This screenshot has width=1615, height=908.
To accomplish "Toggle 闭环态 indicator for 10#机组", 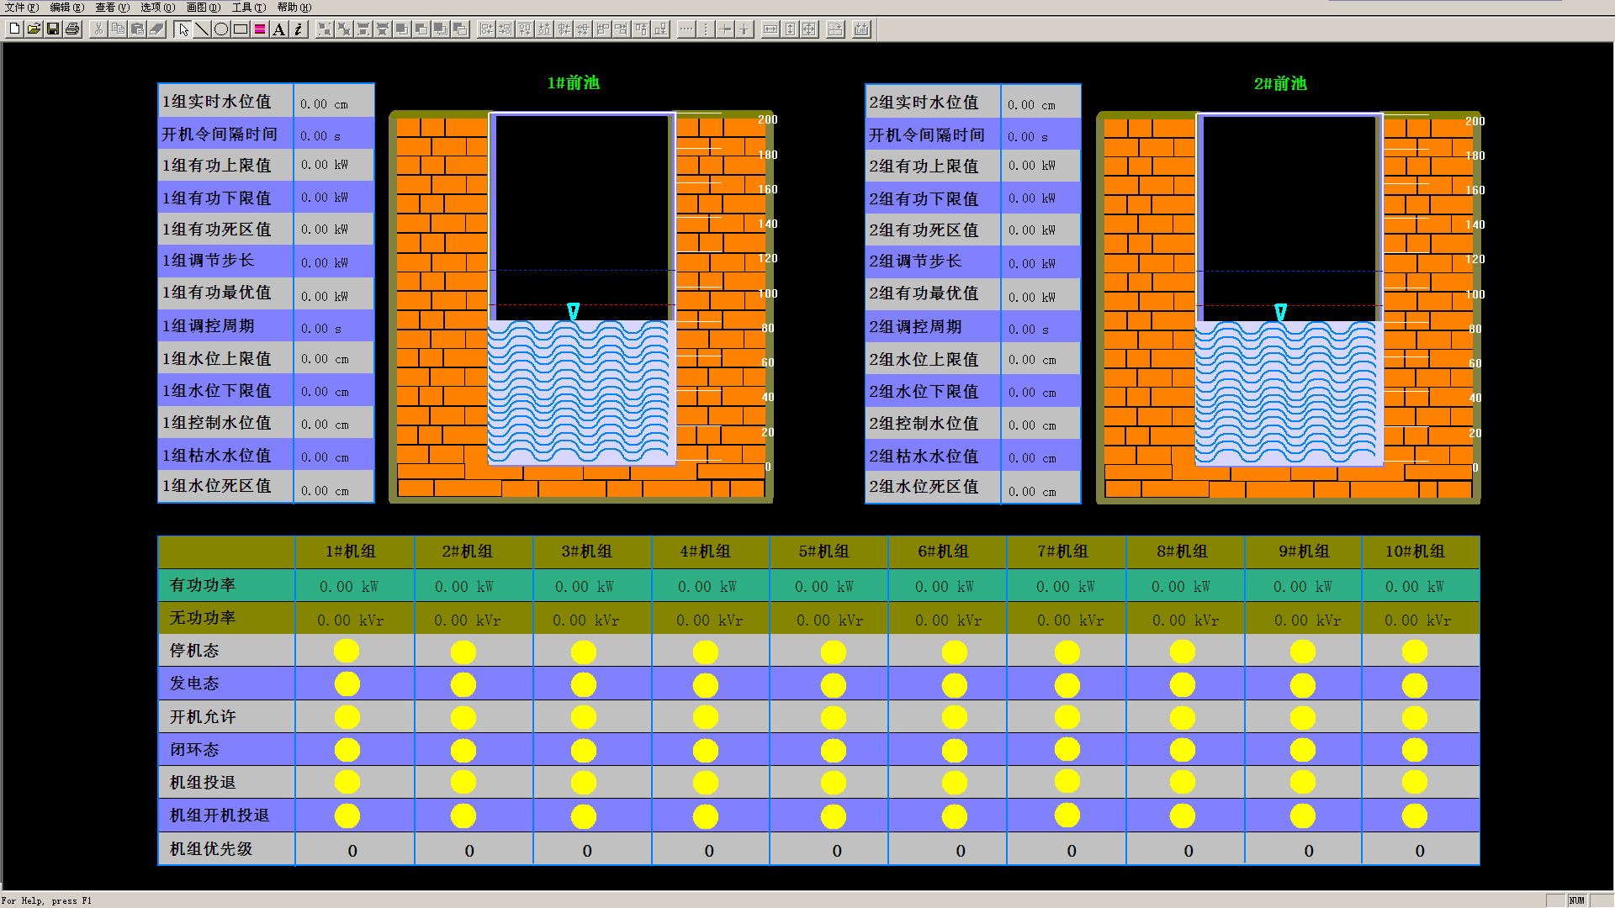I will pyautogui.click(x=1414, y=750).
